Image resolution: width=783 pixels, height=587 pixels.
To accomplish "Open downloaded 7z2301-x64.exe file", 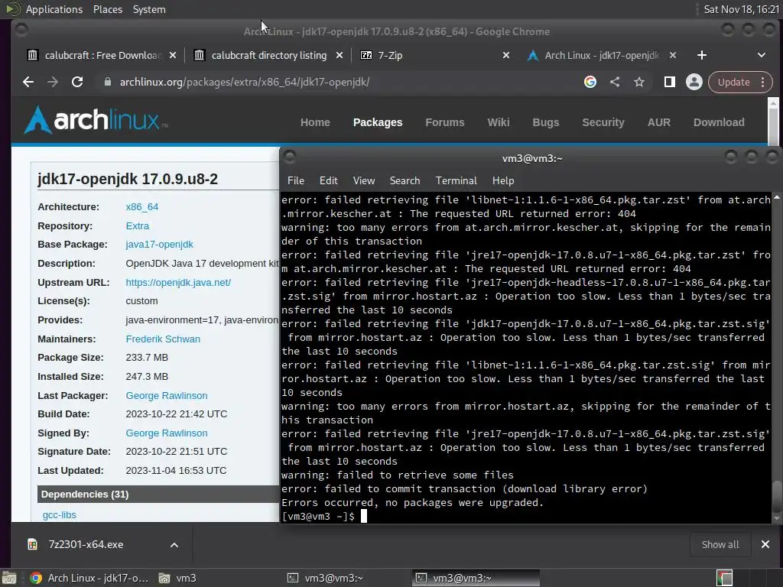I will pyautogui.click(x=86, y=545).
